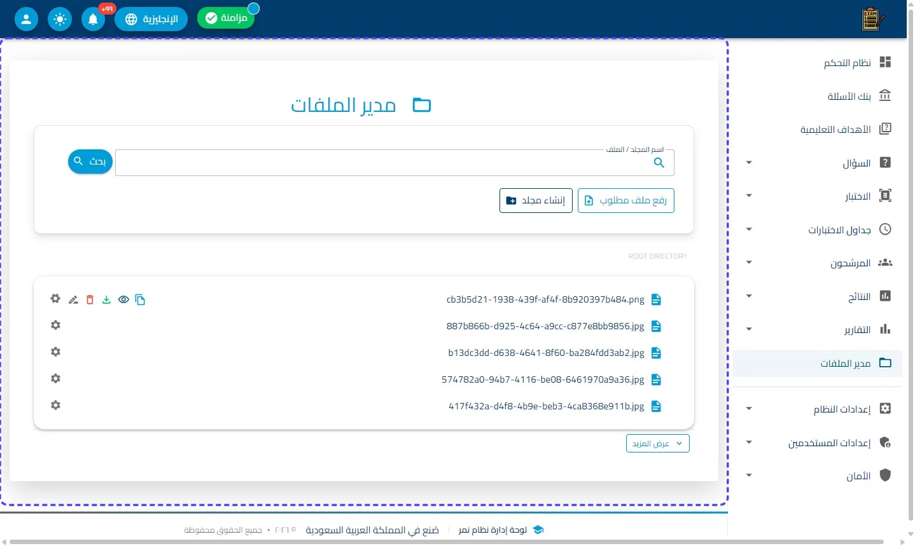Click the app logo in the header
The width and height of the screenshot is (915, 546).
tap(872, 19)
